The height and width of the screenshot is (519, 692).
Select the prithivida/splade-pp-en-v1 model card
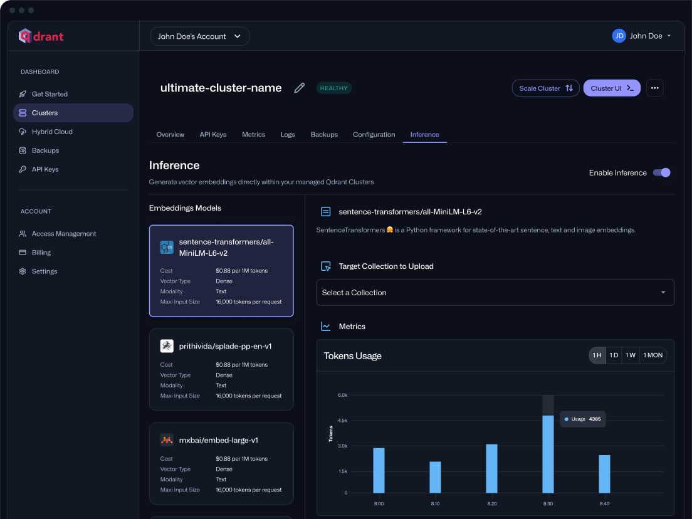pos(221,370)
